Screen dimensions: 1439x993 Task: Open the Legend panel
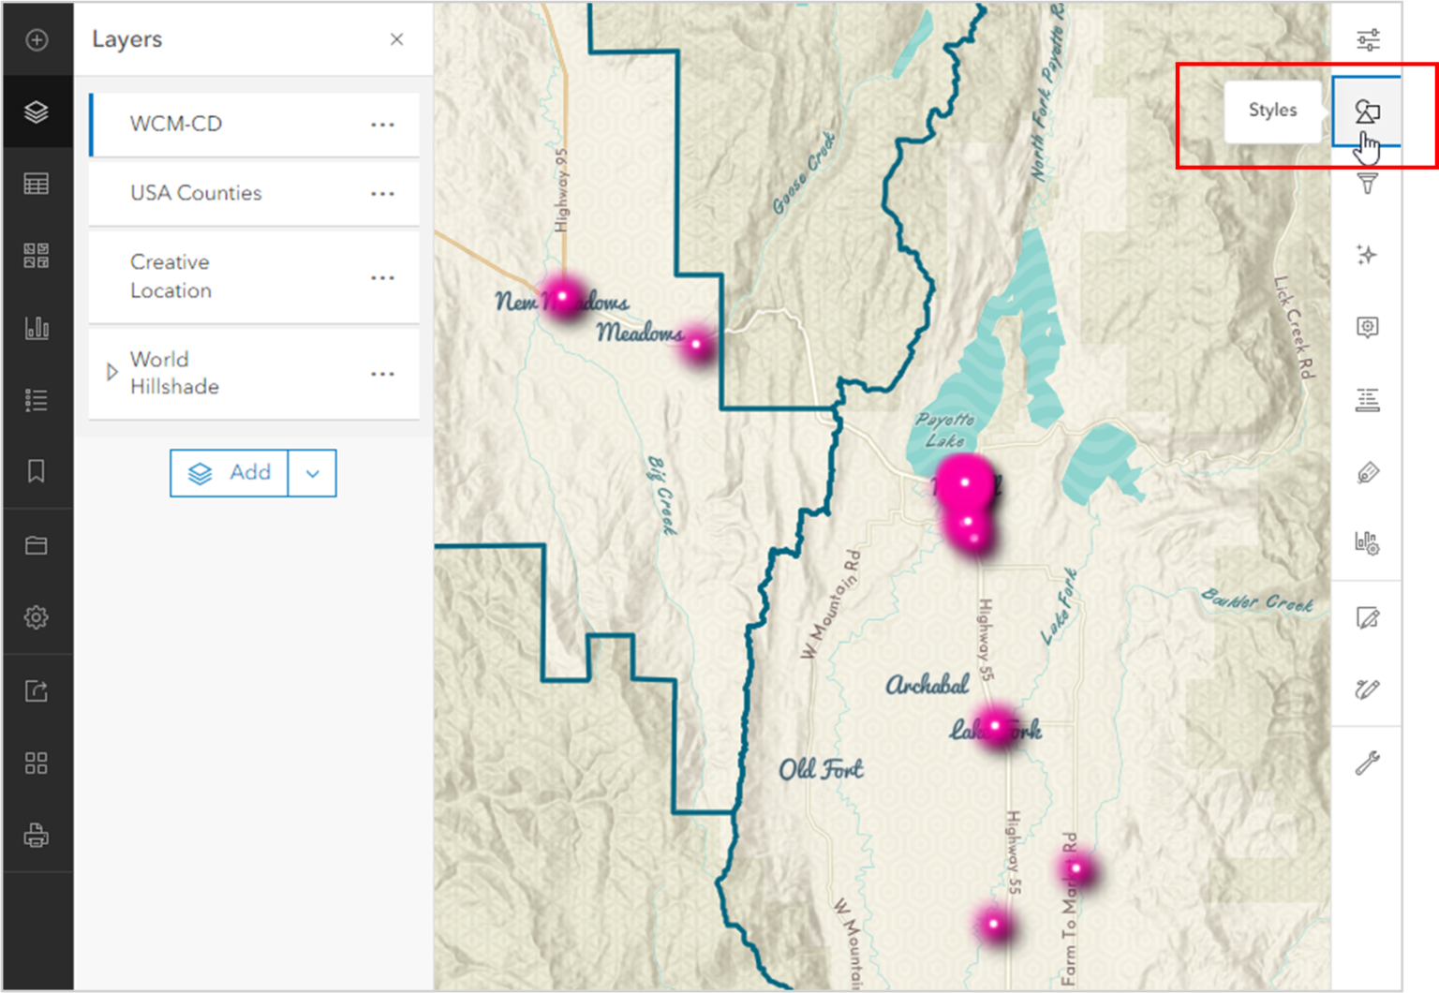[37, 400]
